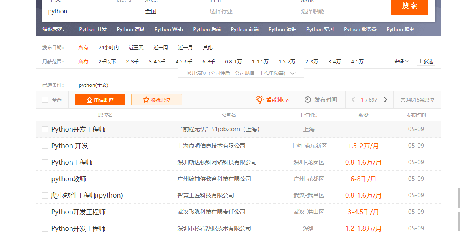Screen dimensions: 460x232
Task: Select the Python 爬虫 suggestion
Action: [x=400, y=29]
